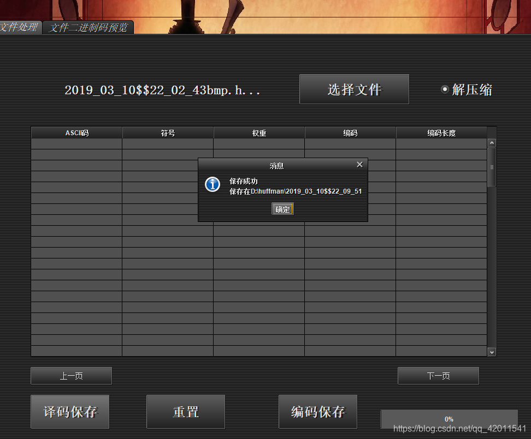Click the 0% progress bar
Image resolution: width=531 pixels, height=439 pixels.
click(x=449, y=419)
